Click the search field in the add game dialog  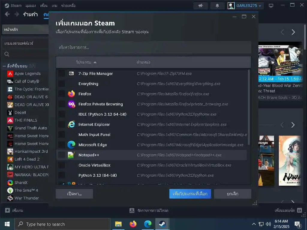tap(153, 47)
